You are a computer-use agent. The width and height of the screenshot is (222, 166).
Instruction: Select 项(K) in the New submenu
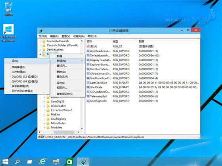click(27, 61)
